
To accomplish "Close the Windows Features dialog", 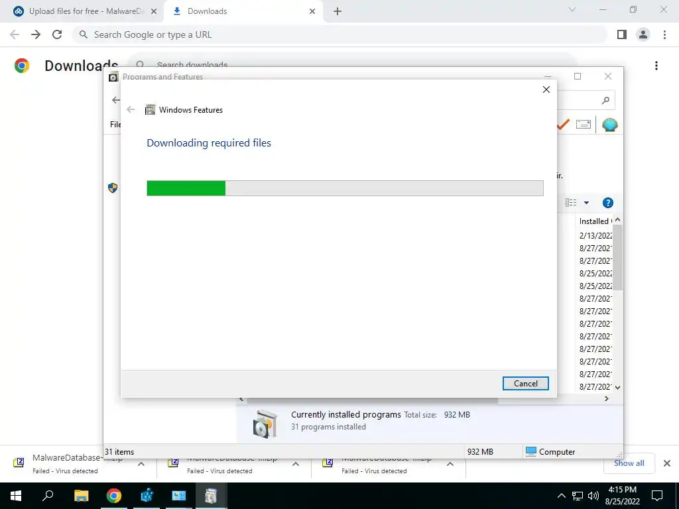I will [546, 89].
